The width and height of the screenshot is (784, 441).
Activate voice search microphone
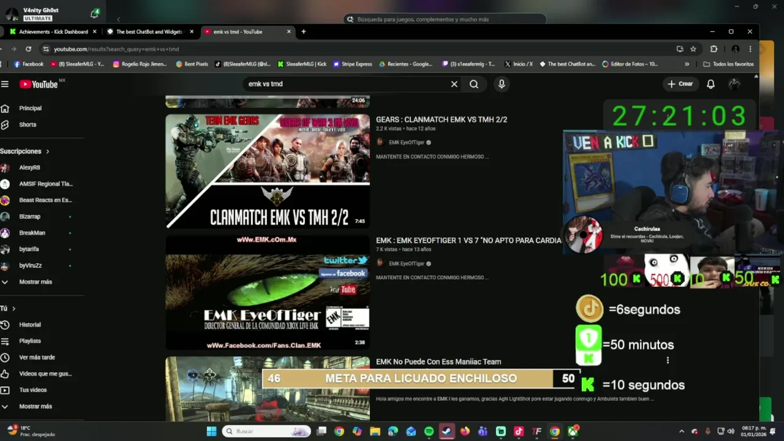coord(502,84)
